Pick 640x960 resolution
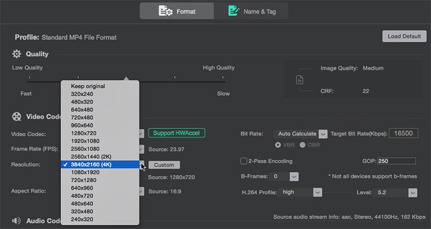This screenshot has width=431, height=229. tap(100, 188)
